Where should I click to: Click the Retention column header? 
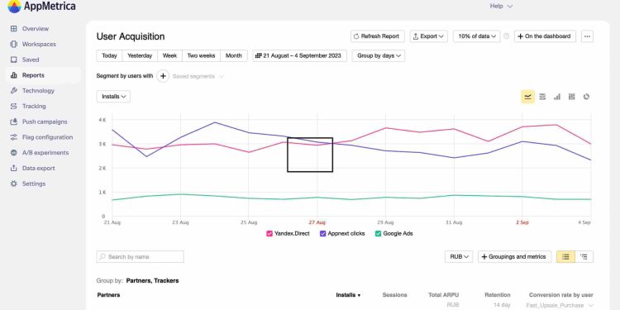pos(498,295)
